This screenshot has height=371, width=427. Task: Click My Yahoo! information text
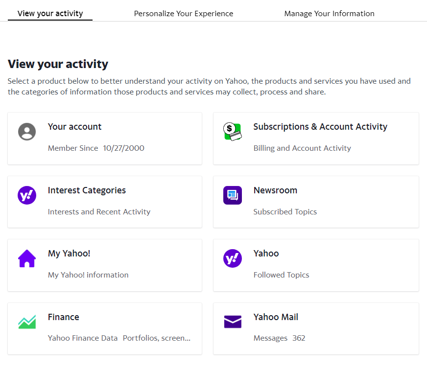click(88, 275)
